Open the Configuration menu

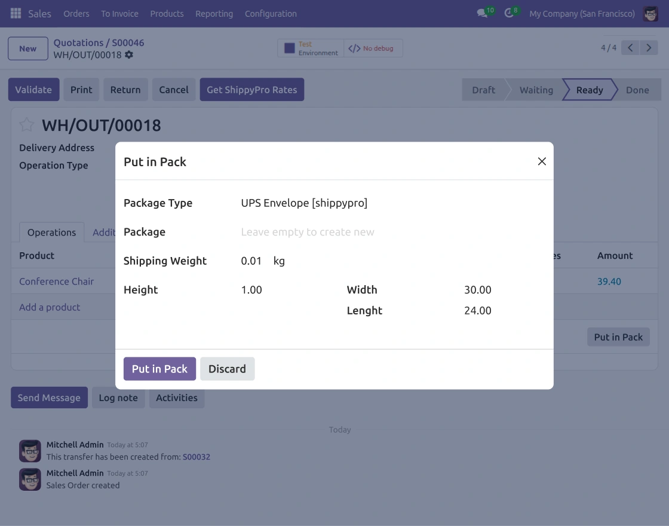pyautogui.click(x=271, y=14)
